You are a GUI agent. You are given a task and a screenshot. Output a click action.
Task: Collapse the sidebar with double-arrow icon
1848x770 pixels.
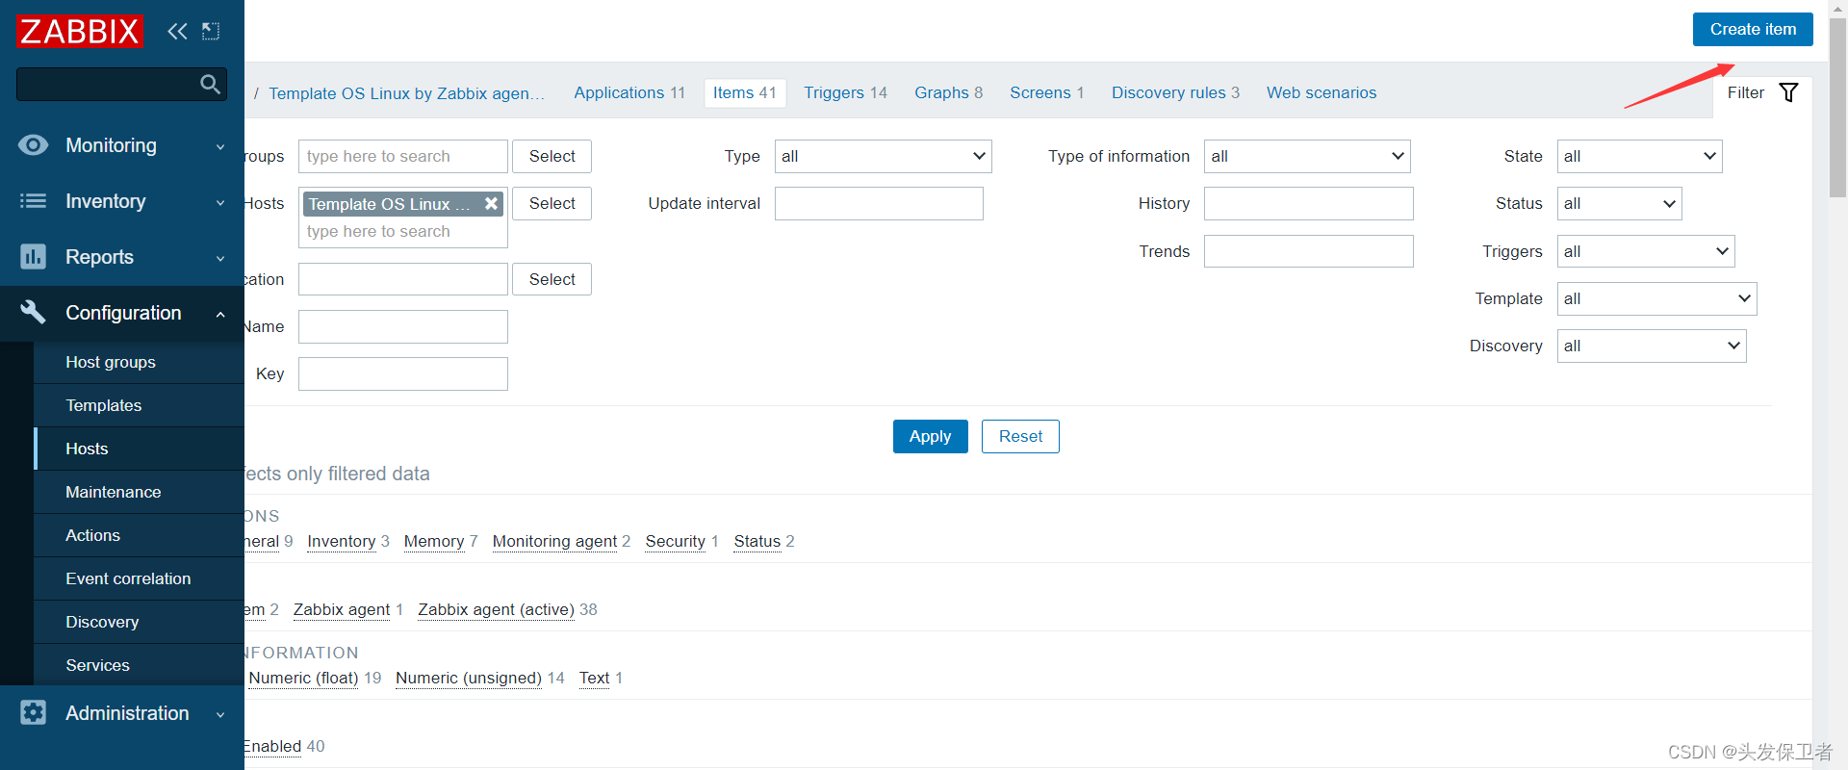(177, 32)
